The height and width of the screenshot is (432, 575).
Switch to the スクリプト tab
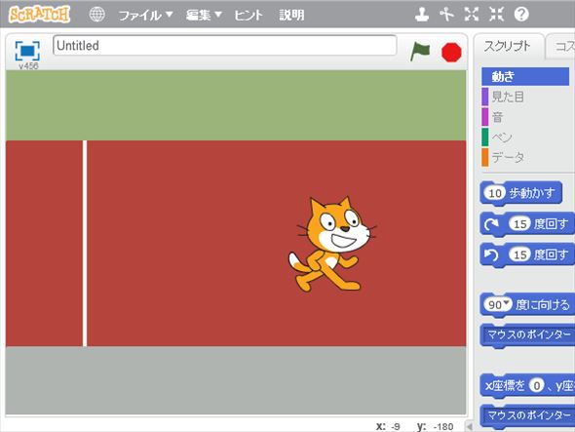(507, 46)
